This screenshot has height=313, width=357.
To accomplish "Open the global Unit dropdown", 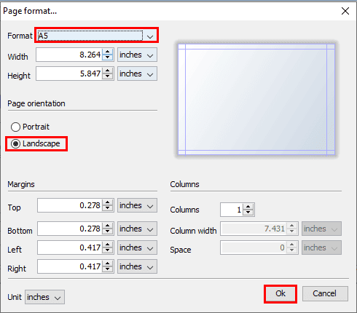I will point(44,297).
